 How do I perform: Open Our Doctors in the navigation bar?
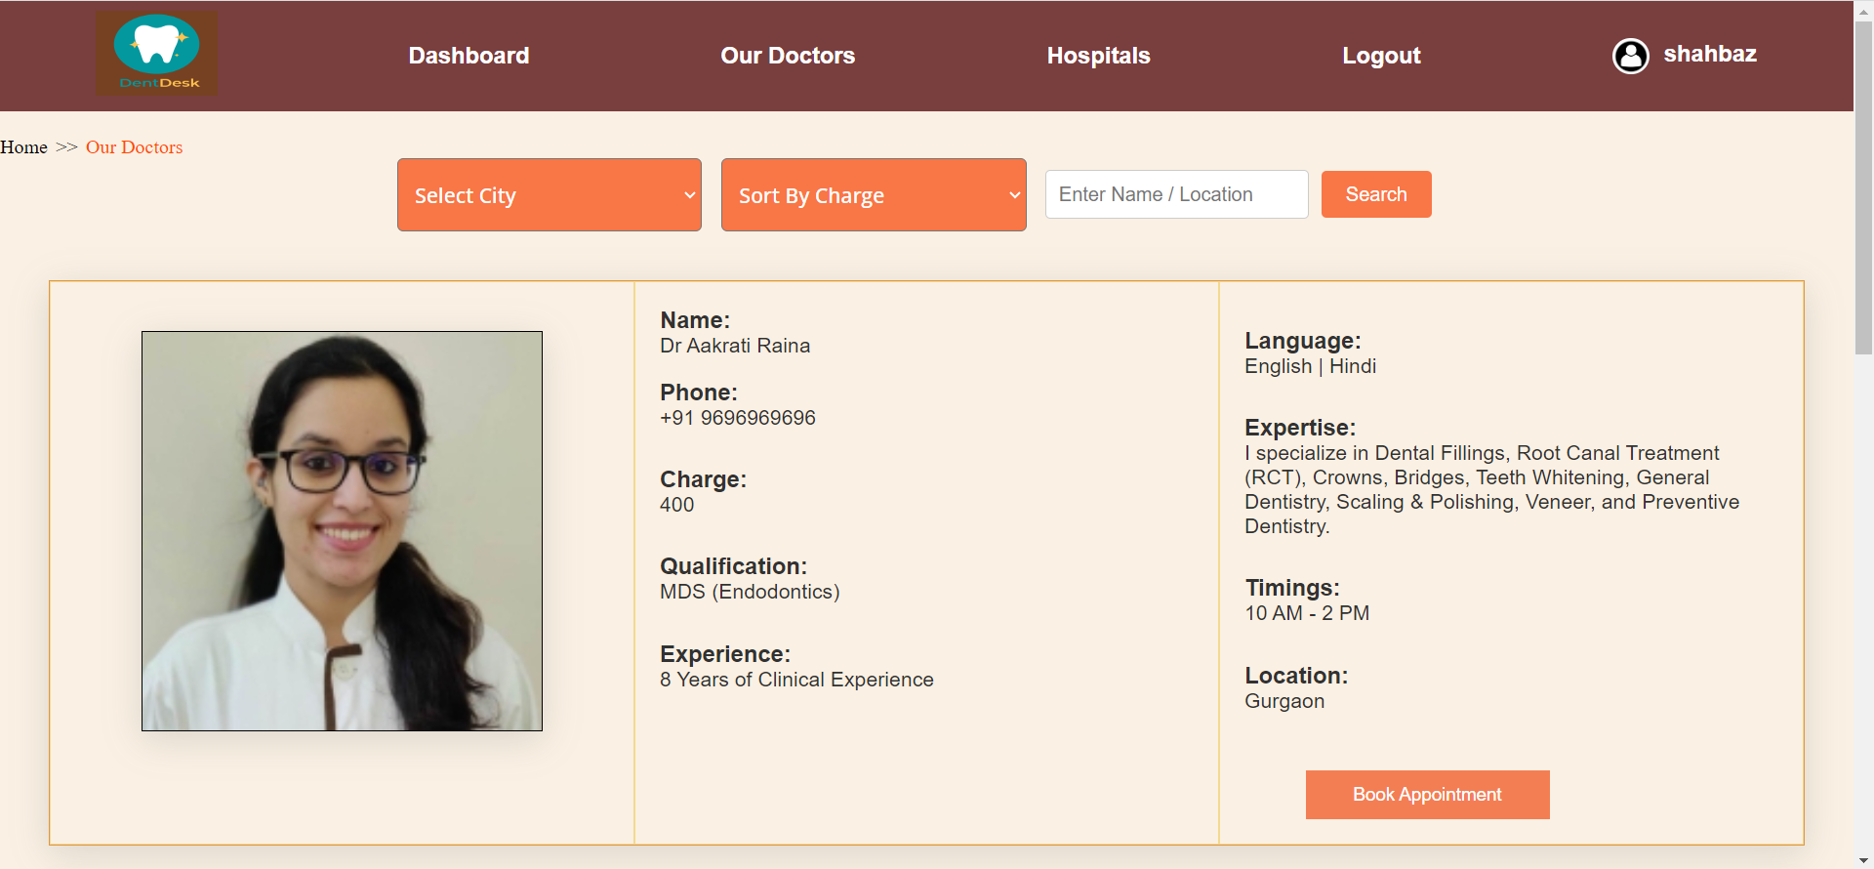787,56
